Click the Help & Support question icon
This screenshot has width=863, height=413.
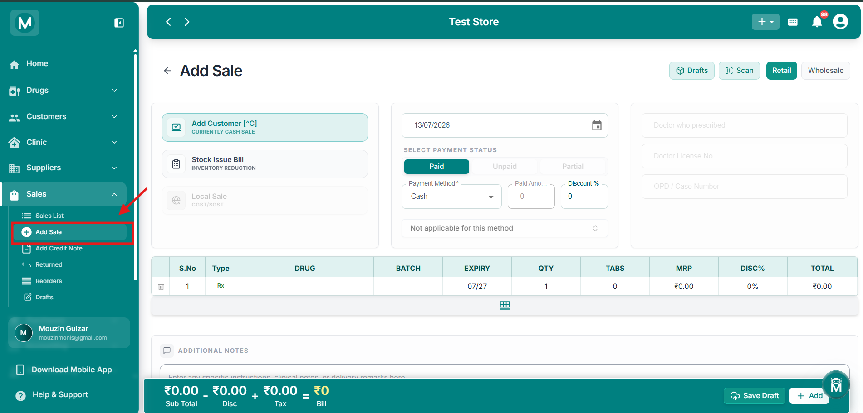click(x=20, y=395)
